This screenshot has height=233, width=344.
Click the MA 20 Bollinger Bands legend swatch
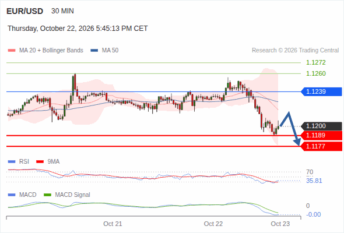12,51
